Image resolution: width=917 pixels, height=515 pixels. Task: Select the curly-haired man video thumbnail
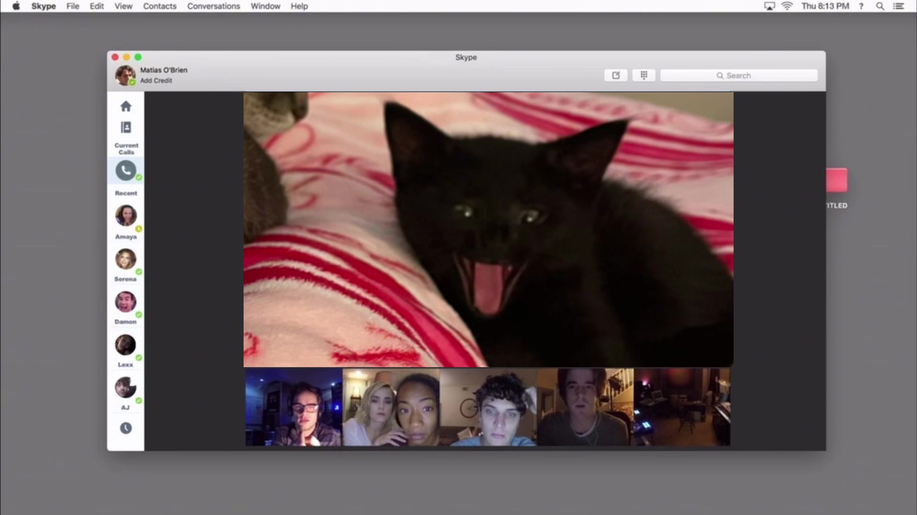pos(488,407)
